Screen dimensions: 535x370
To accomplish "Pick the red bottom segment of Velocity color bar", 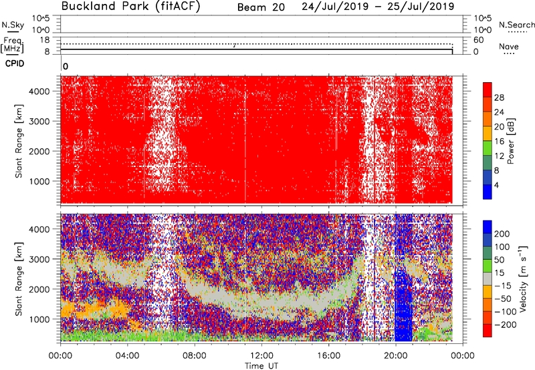I will (488, 331).
